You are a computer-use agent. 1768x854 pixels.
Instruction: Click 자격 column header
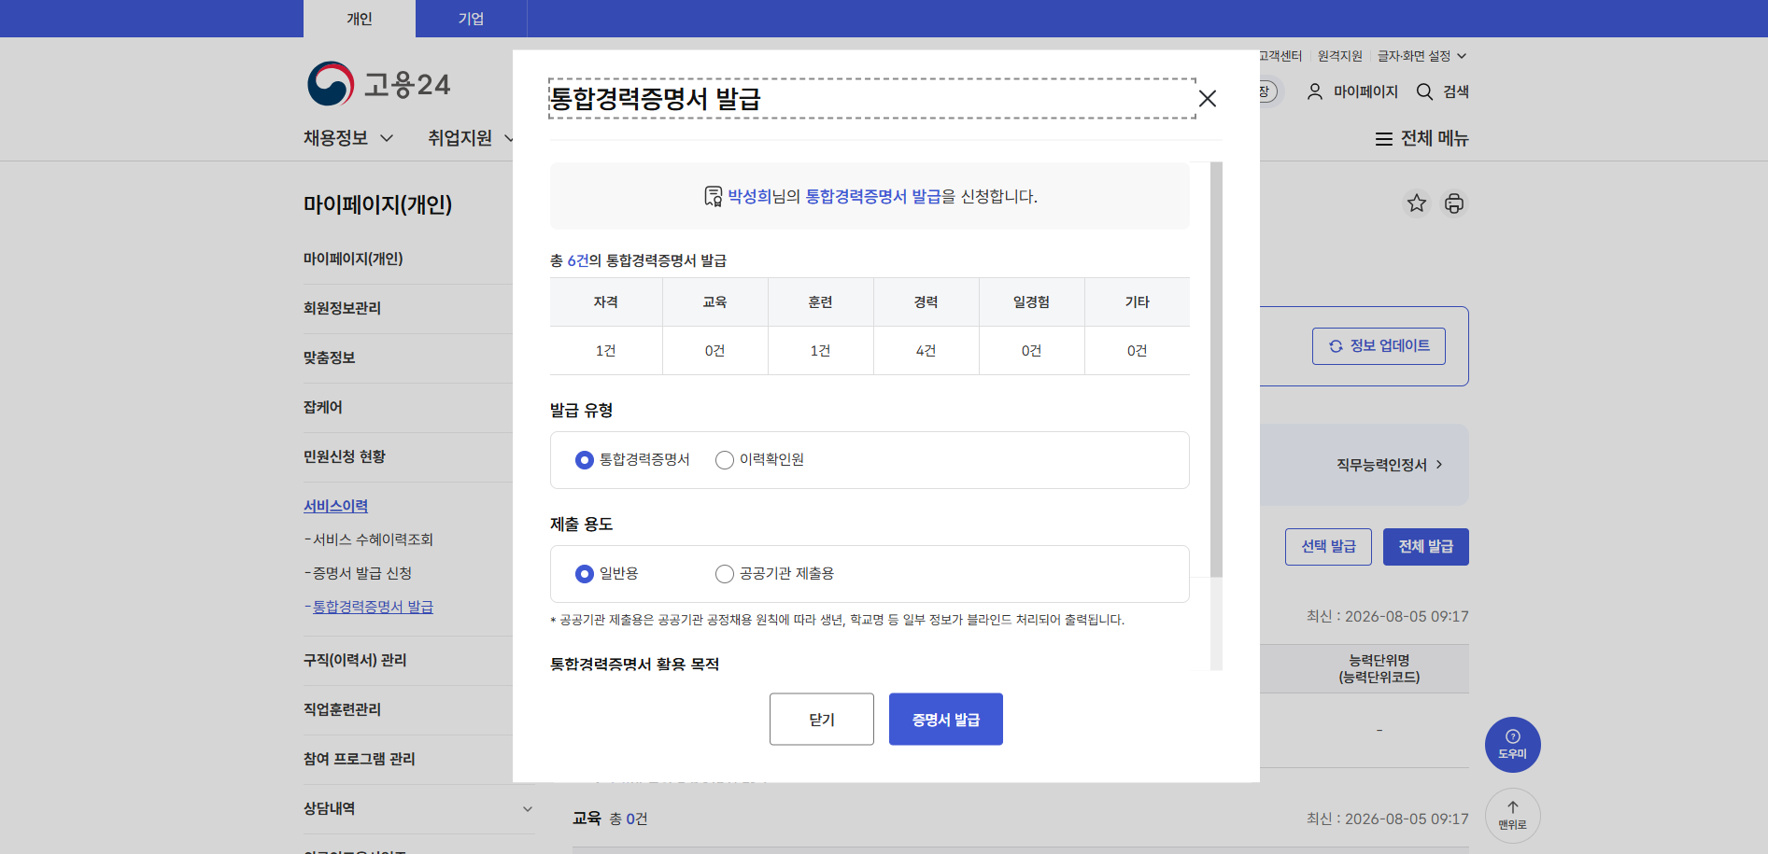[606, 302]
